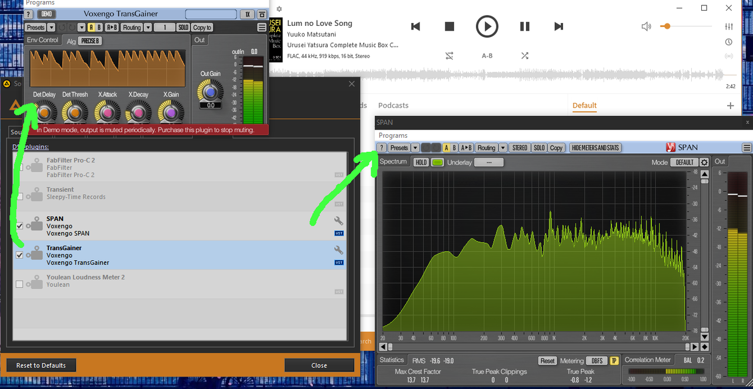Toggle SOLO in TransGainer

pyautogui.click(x=184, y=28)
